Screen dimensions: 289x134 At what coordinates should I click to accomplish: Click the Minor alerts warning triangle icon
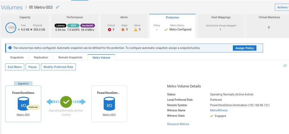click(x=135, y=29)
